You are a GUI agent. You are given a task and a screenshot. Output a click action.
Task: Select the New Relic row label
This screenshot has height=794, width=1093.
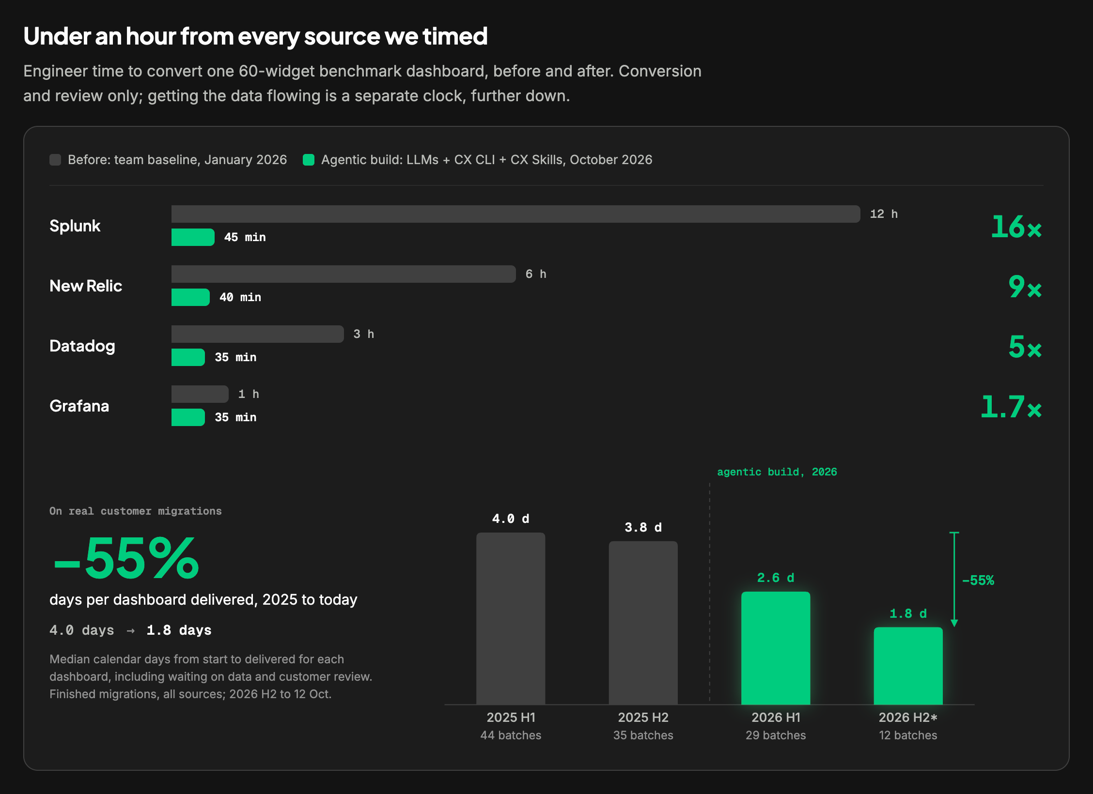[x=86, y=286]
